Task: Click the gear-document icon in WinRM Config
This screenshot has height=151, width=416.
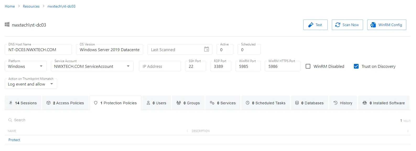Action: click(373, 25)
